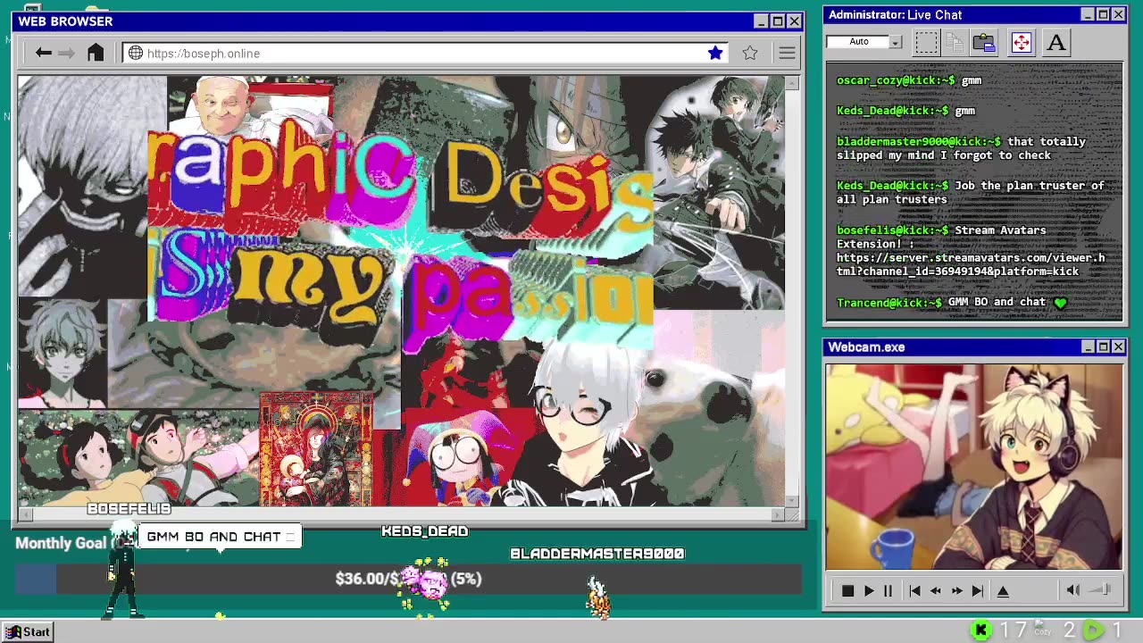Click the Monthly Goal progress bar
The image size is (1143, 643).
pos(408,580)
